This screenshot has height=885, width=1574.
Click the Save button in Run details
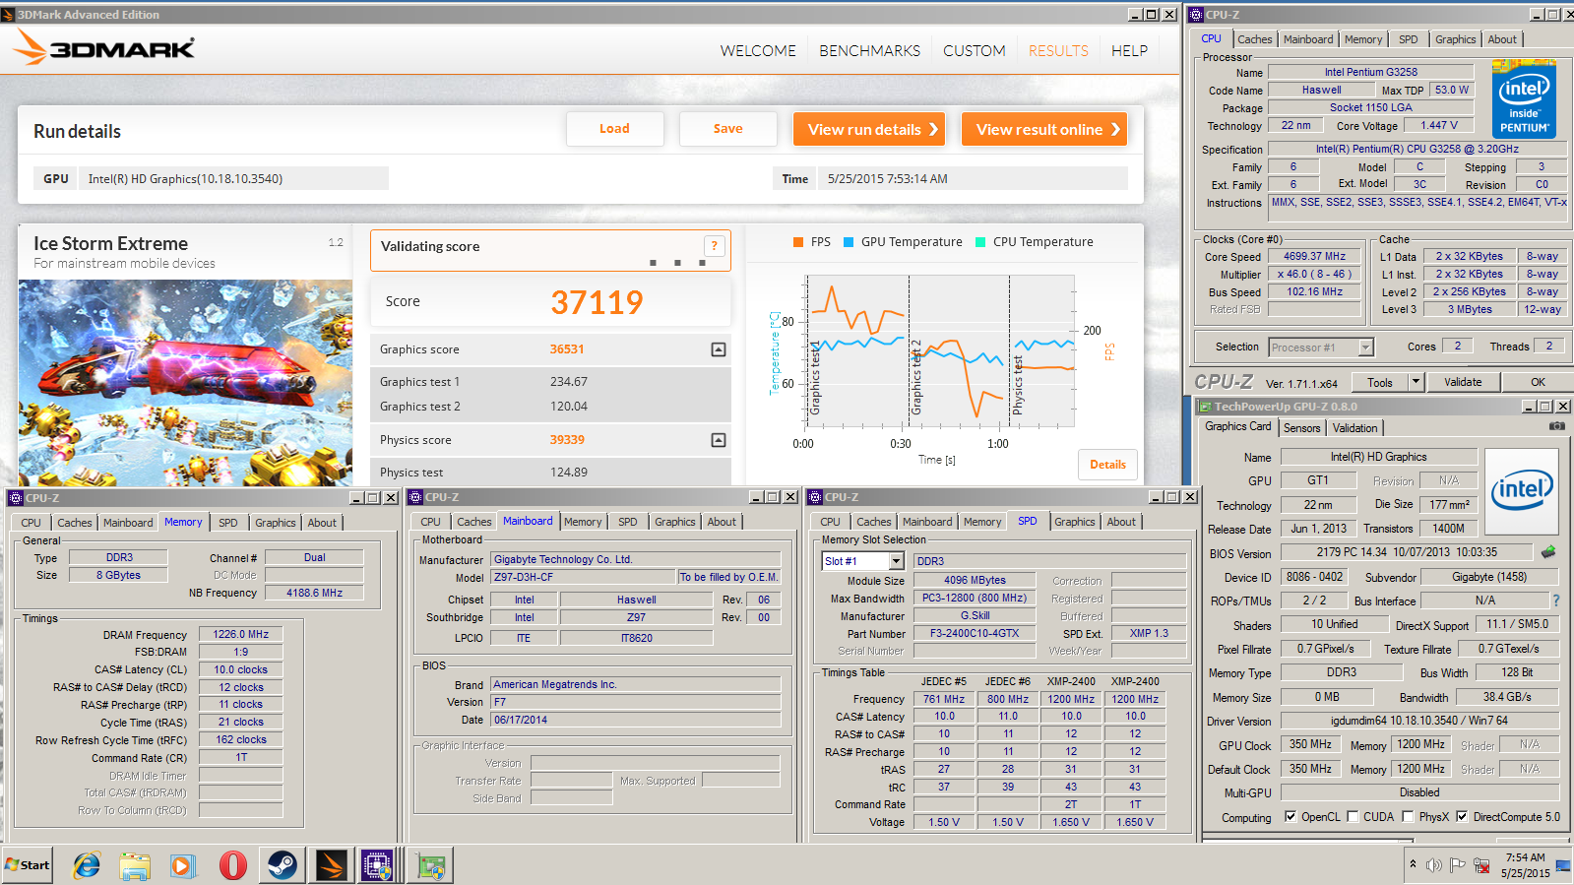(x=728, y=129)
